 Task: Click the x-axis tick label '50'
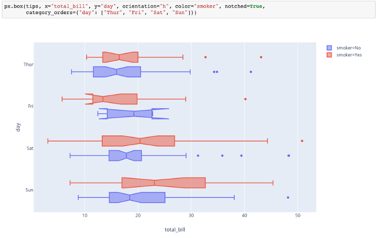click(x=298, y=215)
